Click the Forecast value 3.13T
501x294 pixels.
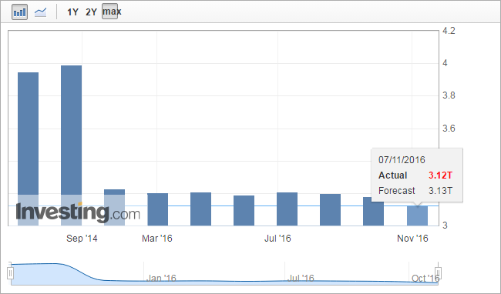pyautogui.click(x=440, y=191)
